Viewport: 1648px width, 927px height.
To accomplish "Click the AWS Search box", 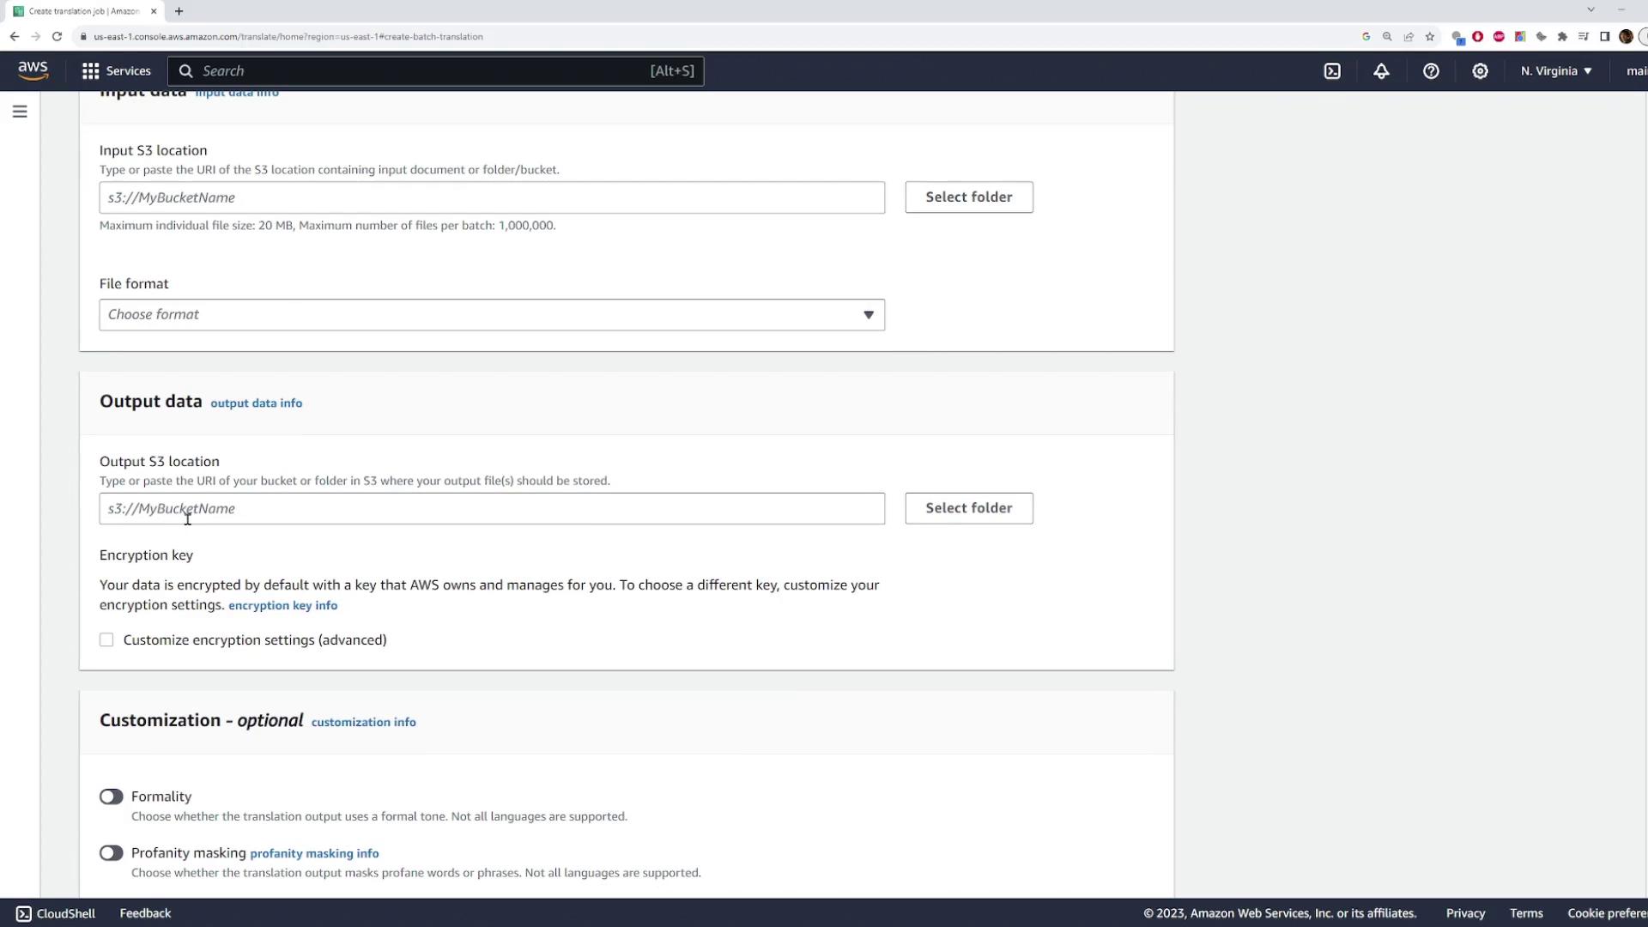I will (x=435, y=71).
